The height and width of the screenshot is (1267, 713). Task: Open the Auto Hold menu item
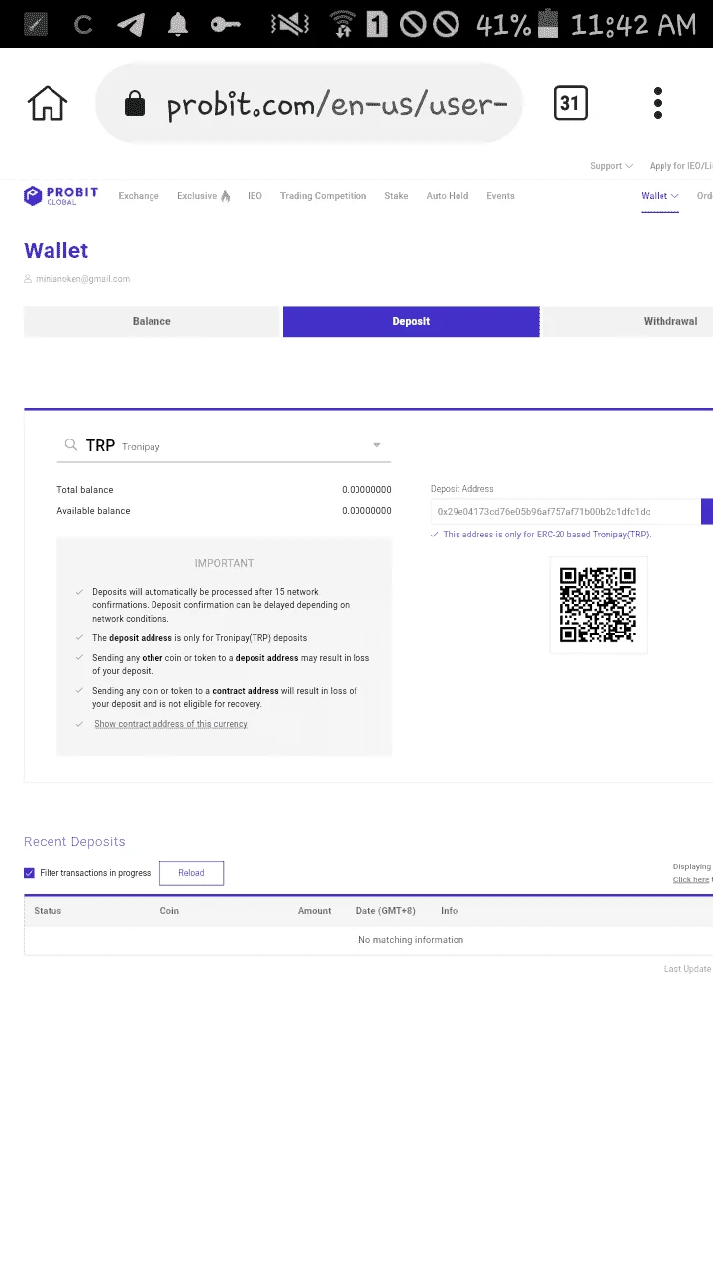coord(448,196)
